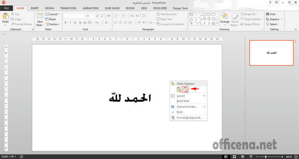Screen dimensions: 299x159
Task: Select the Rectangle shape in shapes gallery
Action: coord(205,14)
